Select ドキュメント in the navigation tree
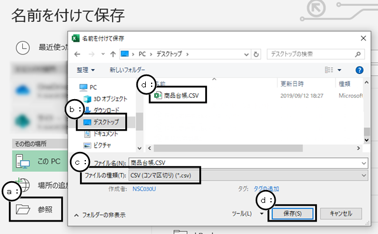The width and height of the screenshot is (378, 234). (101, 134)
